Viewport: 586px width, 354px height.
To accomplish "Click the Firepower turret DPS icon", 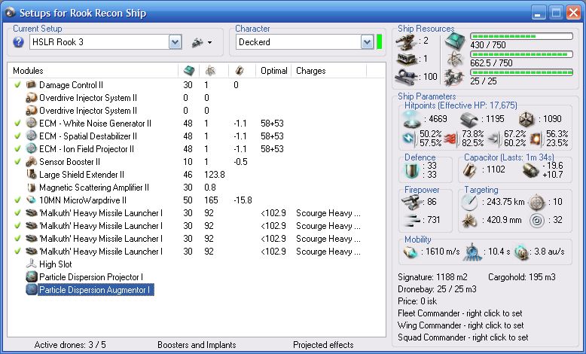I will (x=411, y=203).
